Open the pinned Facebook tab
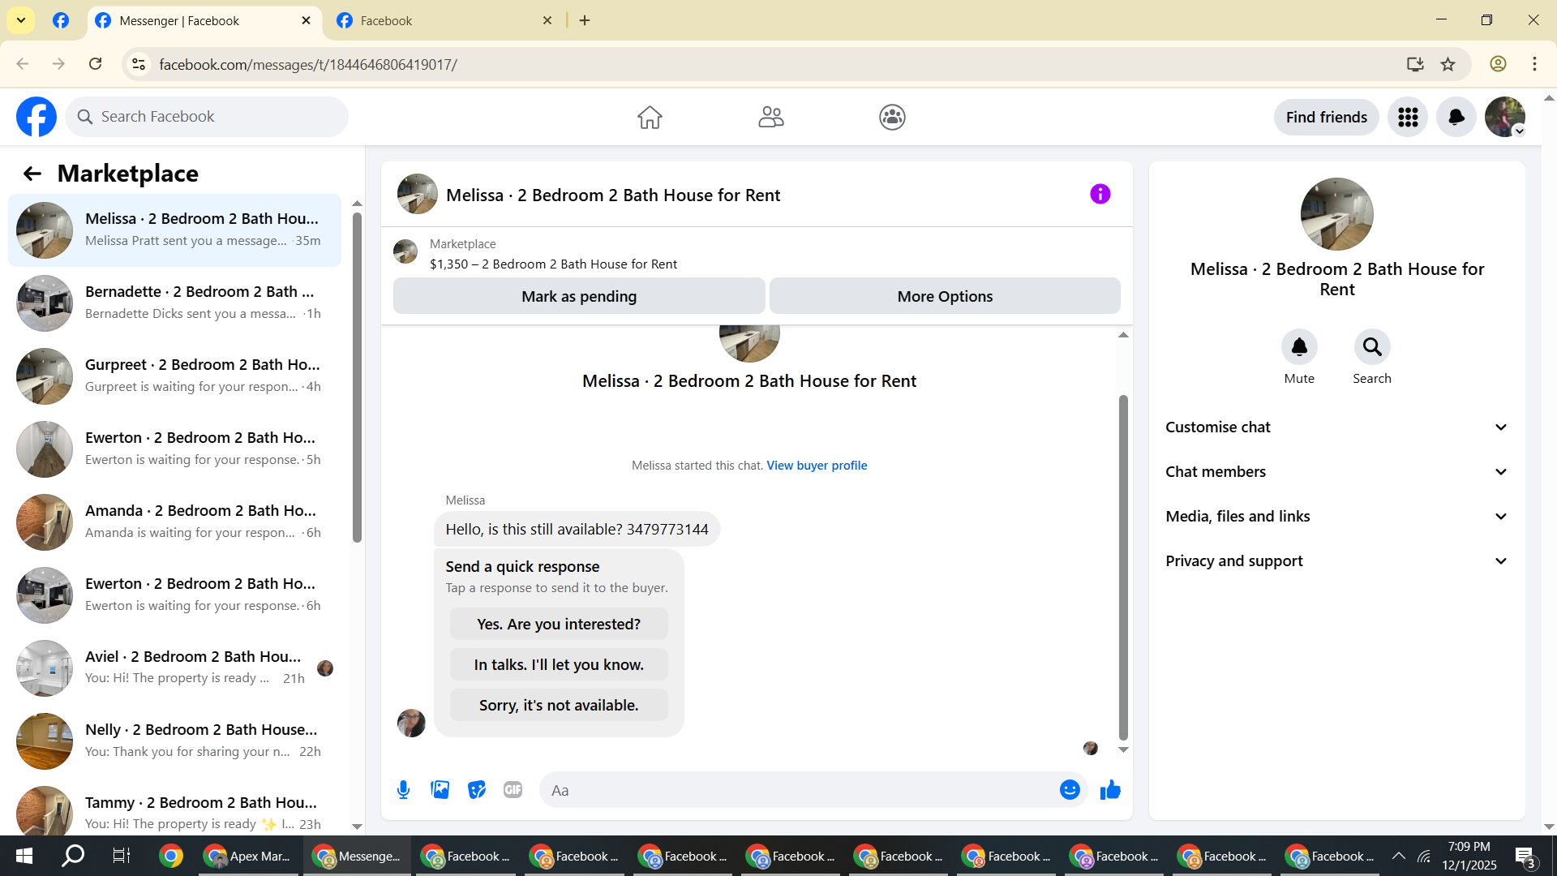 pyautogui.click(x=61, y=20)
